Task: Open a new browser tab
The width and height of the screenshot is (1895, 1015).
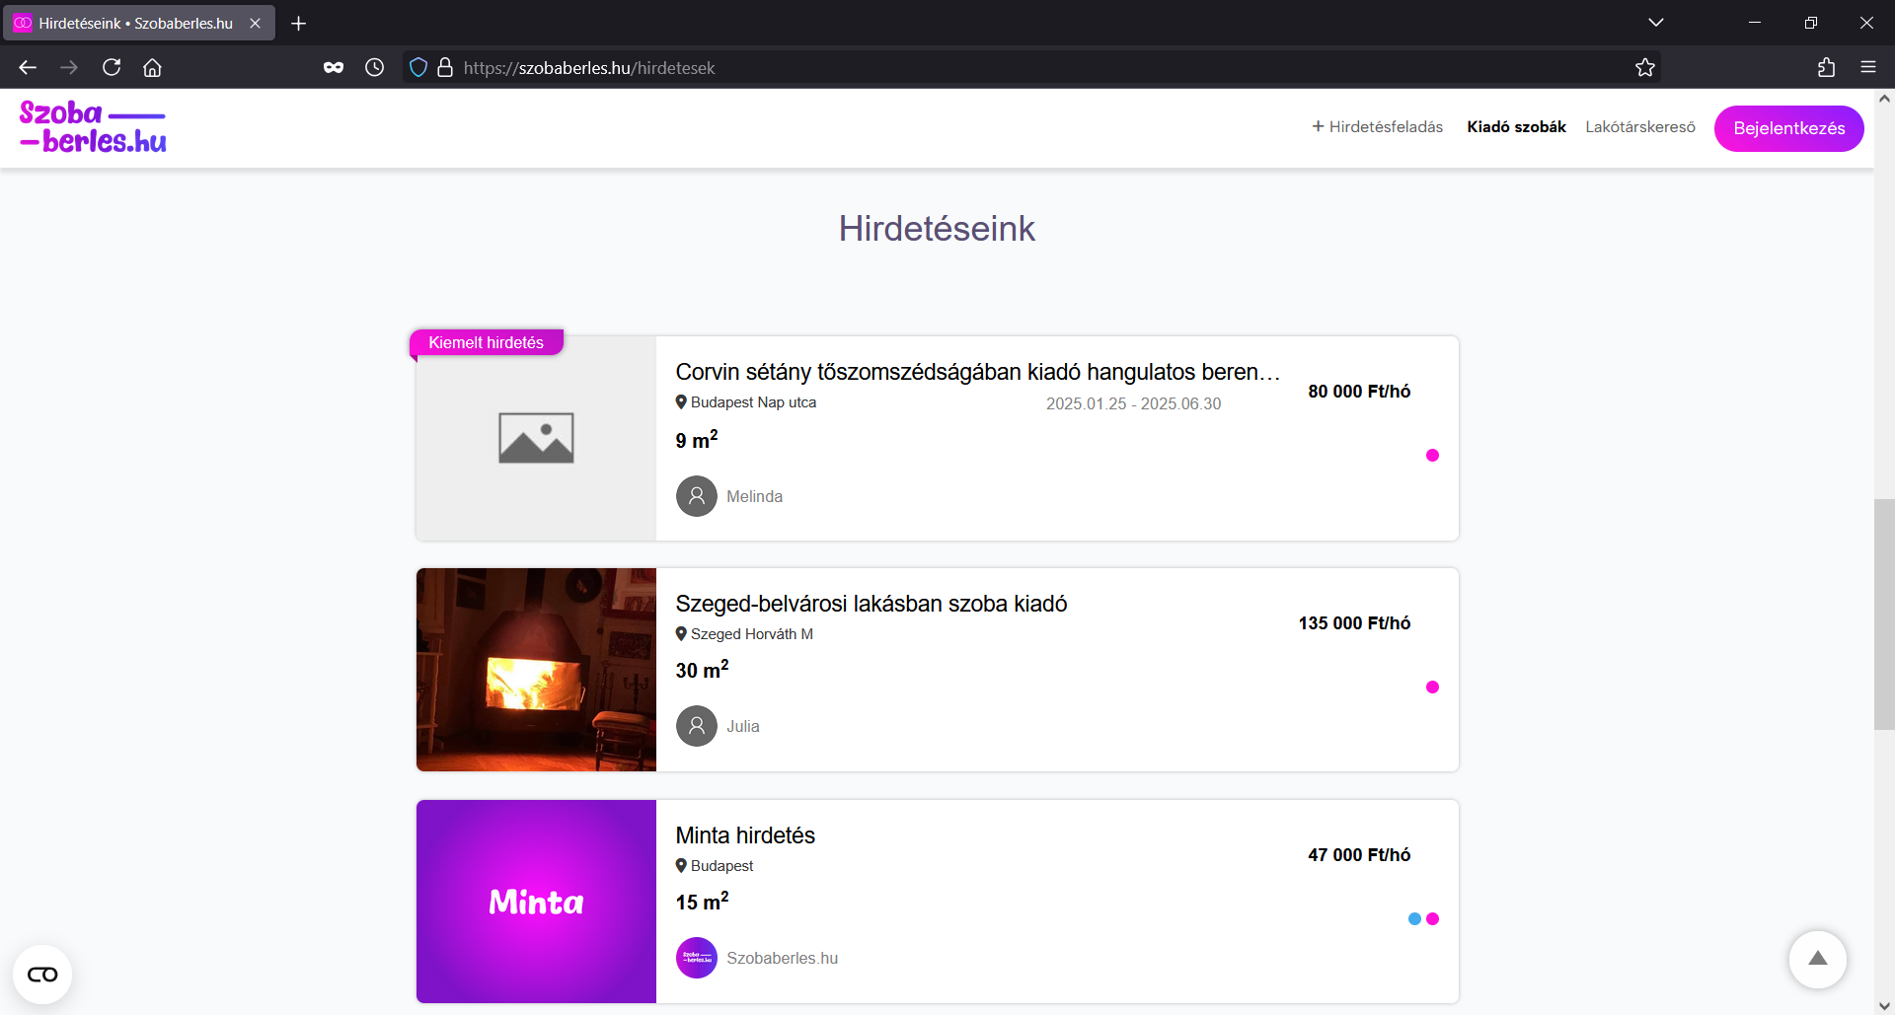Action: pyautogui.click(x=299, y=23)
